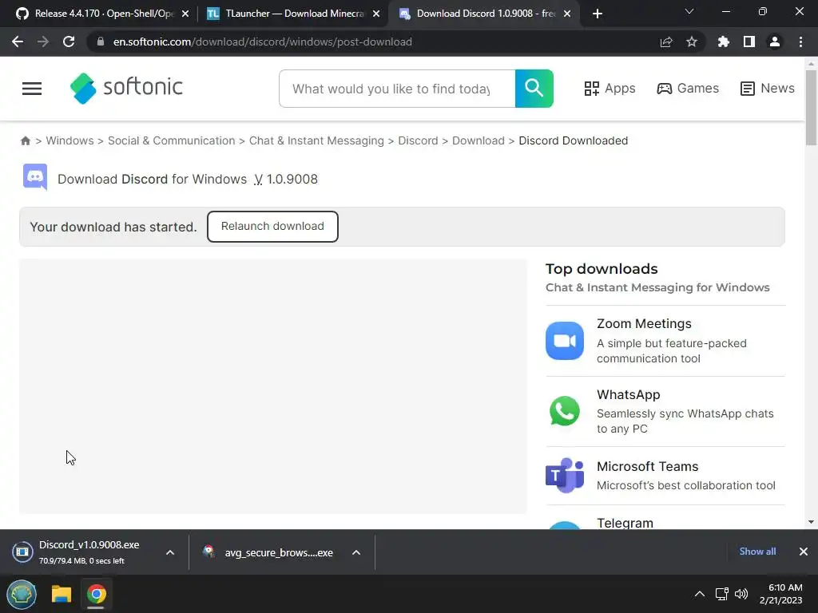This screenshot has width=818, height=613.
Task: Open the Social & Communication breadcrumb link
Action: pos(172,140)
